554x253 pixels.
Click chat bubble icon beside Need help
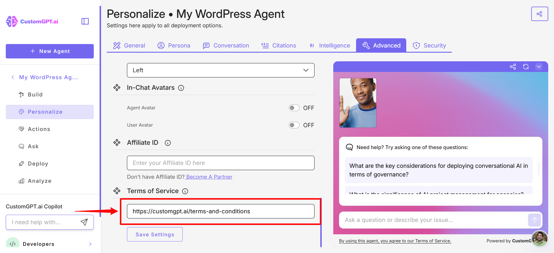(x=349, y=147)
